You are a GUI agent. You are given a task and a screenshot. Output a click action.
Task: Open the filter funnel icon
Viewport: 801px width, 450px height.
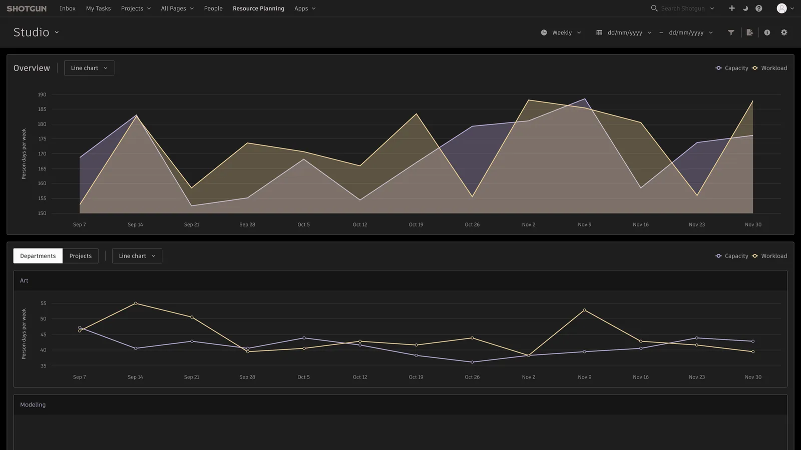click(731, 32)
